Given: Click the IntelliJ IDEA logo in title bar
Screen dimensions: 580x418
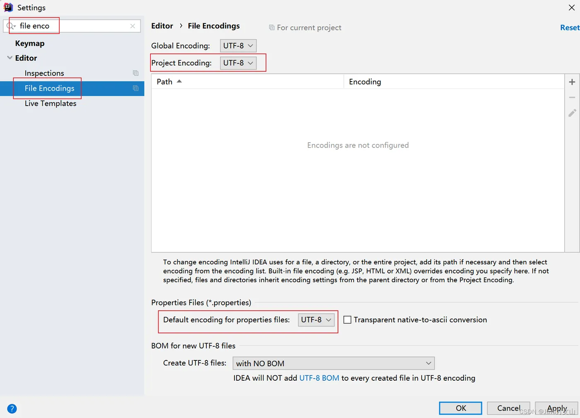Looking at the screenshot, I should (8, 7).
